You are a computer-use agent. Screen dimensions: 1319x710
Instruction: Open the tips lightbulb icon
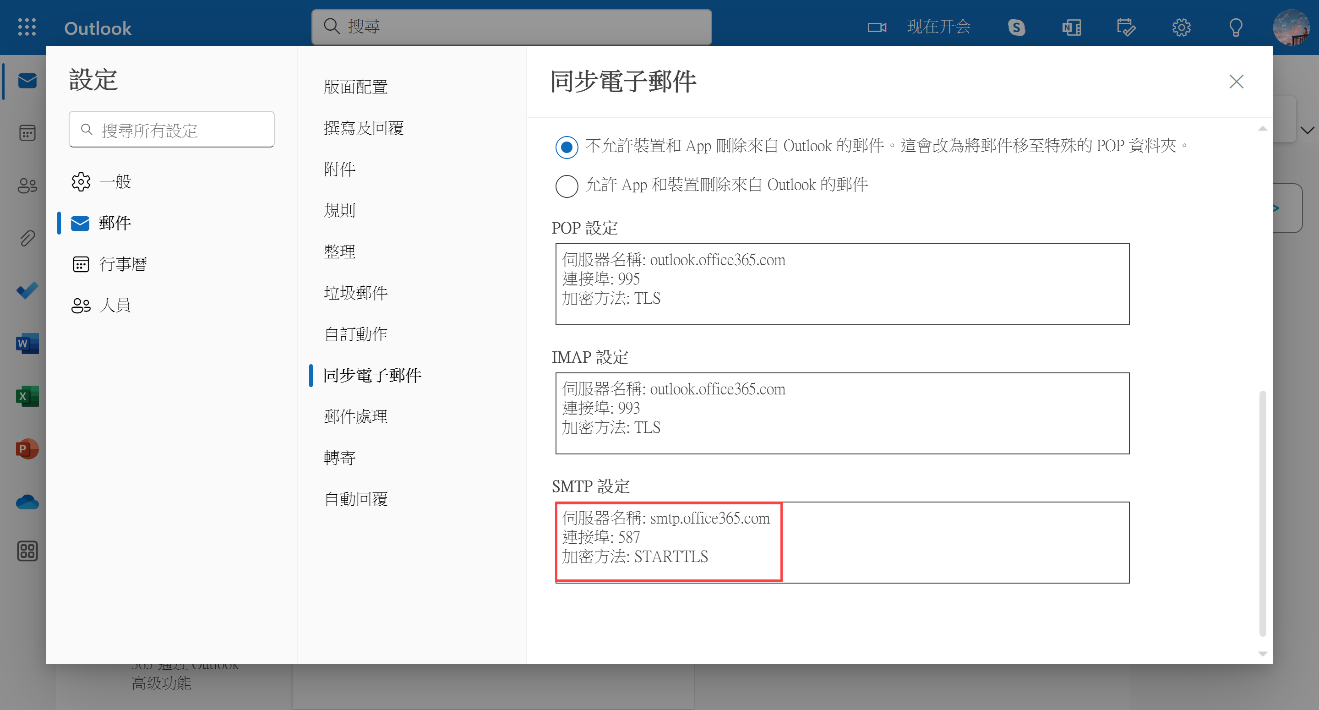click(1236, 27)
